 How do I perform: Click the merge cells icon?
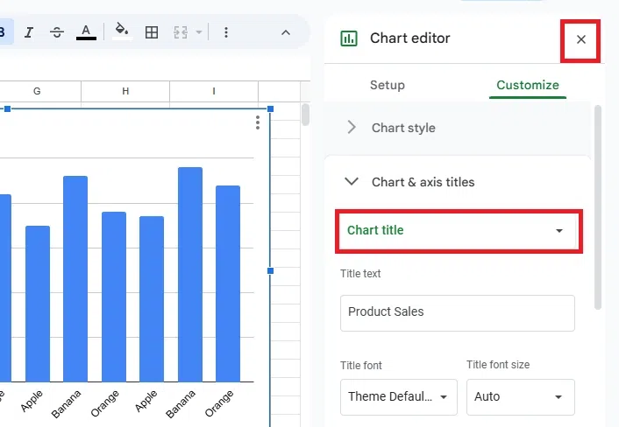point(181,32)
